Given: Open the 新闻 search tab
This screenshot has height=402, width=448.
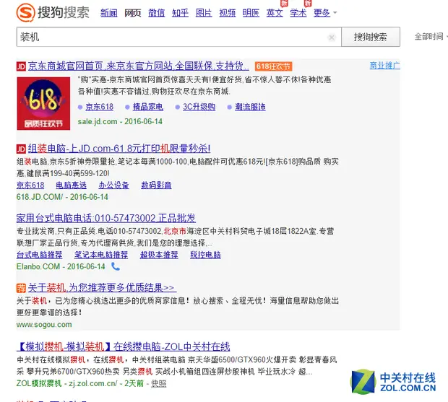Looking at the screenshot, I should [109, 13].
